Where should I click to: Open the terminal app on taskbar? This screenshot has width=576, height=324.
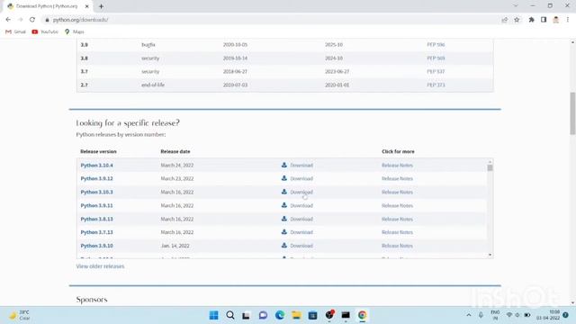pyautogui.click(x=346, y=315)
